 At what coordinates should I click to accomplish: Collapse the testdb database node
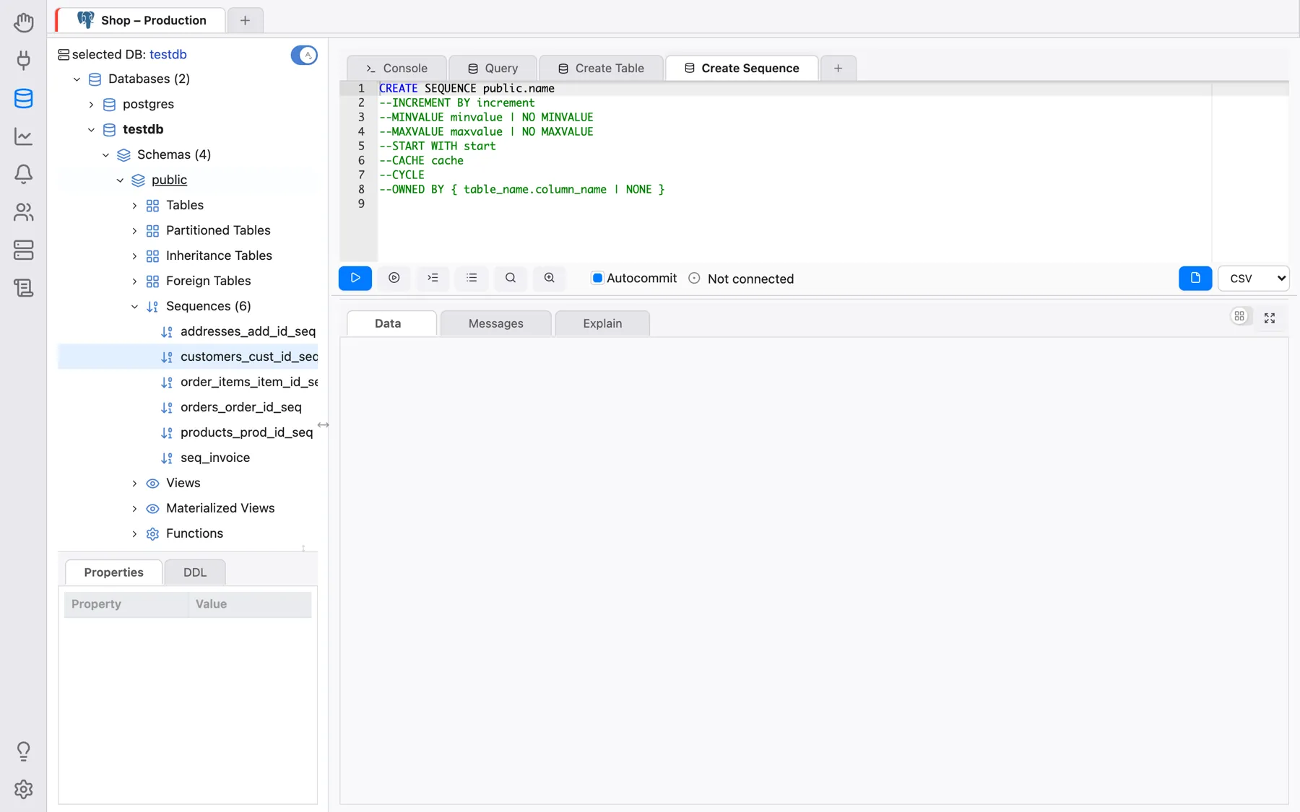pyautogui.click(x=91, y=130)
